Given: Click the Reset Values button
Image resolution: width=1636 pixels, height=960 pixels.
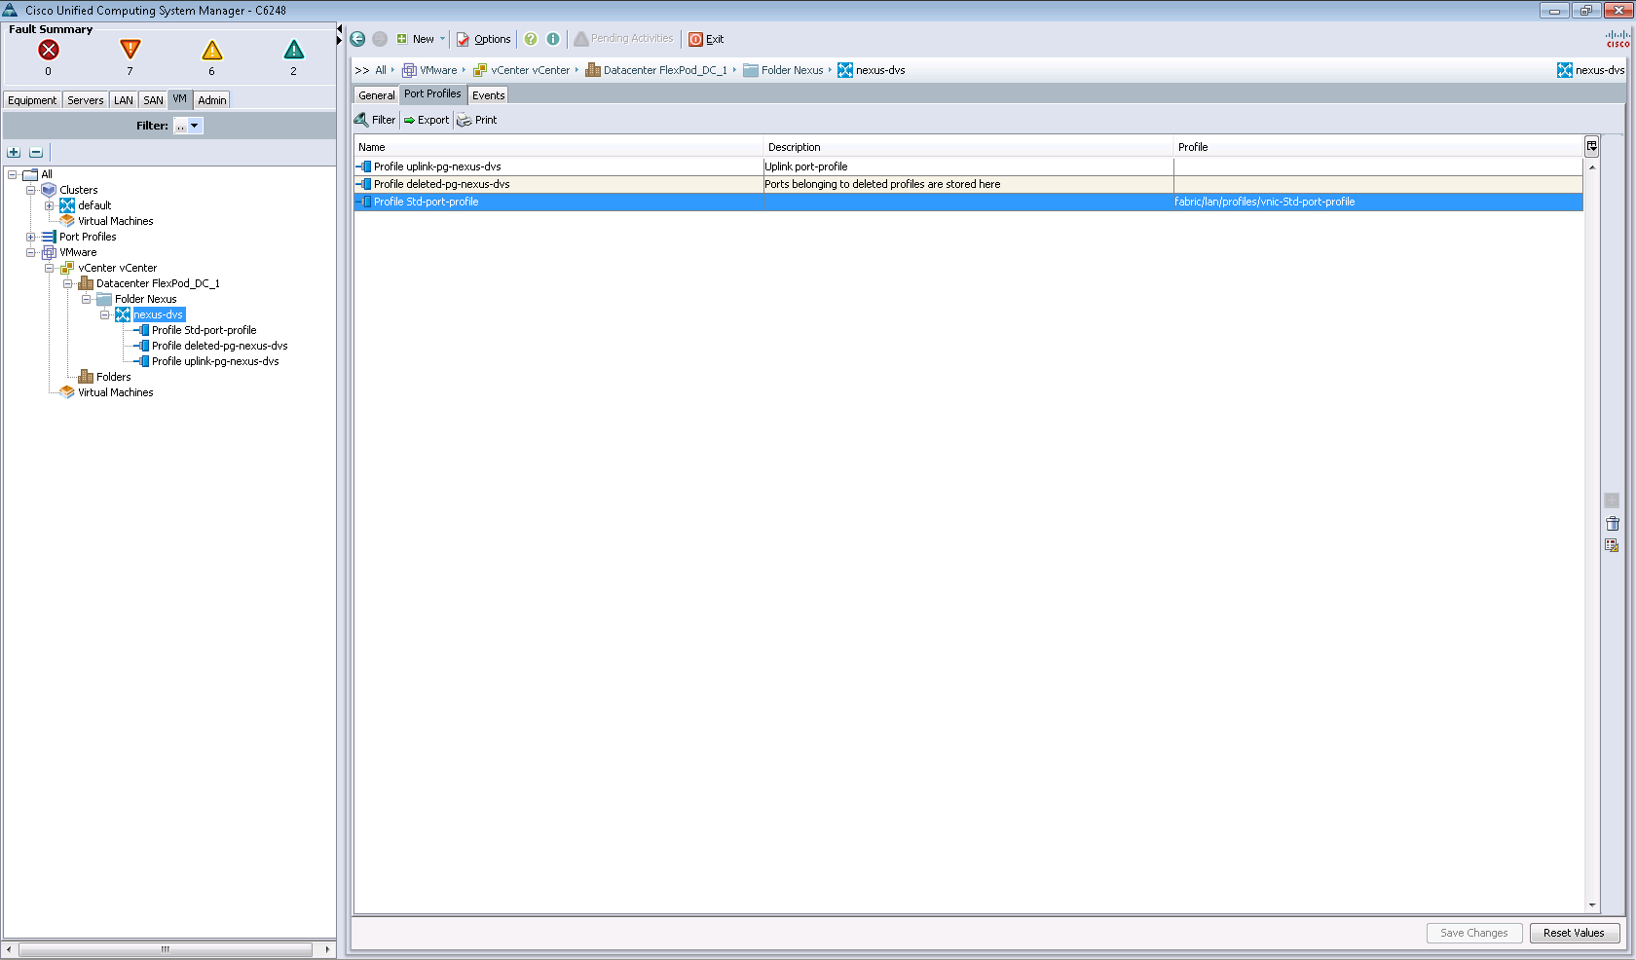Looking at the screenshot, I should click(x=1575, y=933).
